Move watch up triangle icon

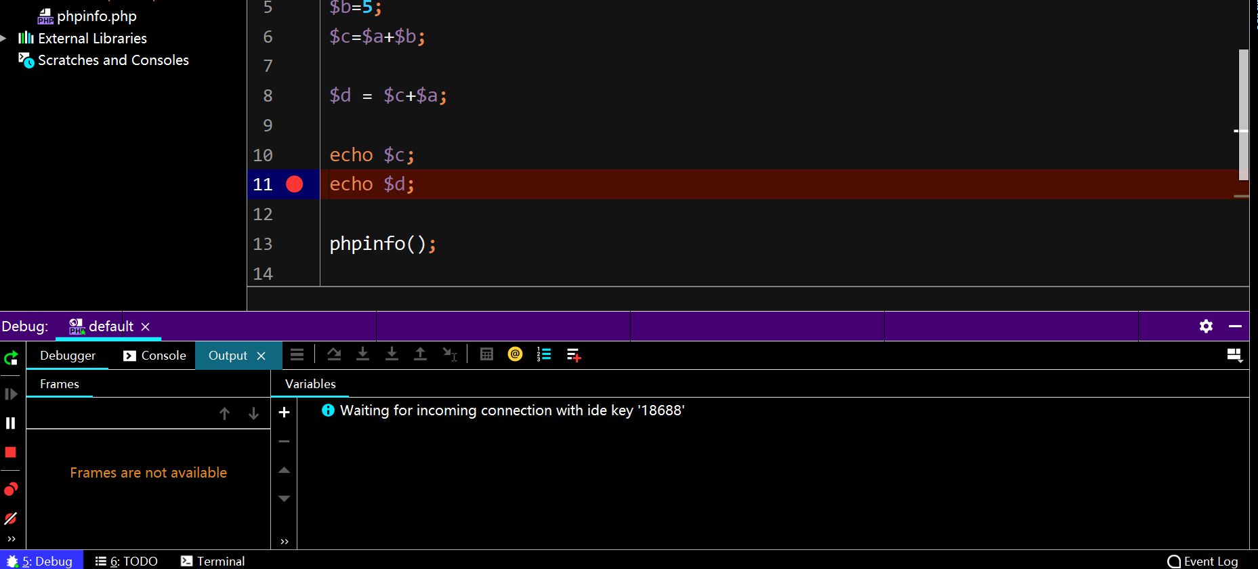[285, 470]
